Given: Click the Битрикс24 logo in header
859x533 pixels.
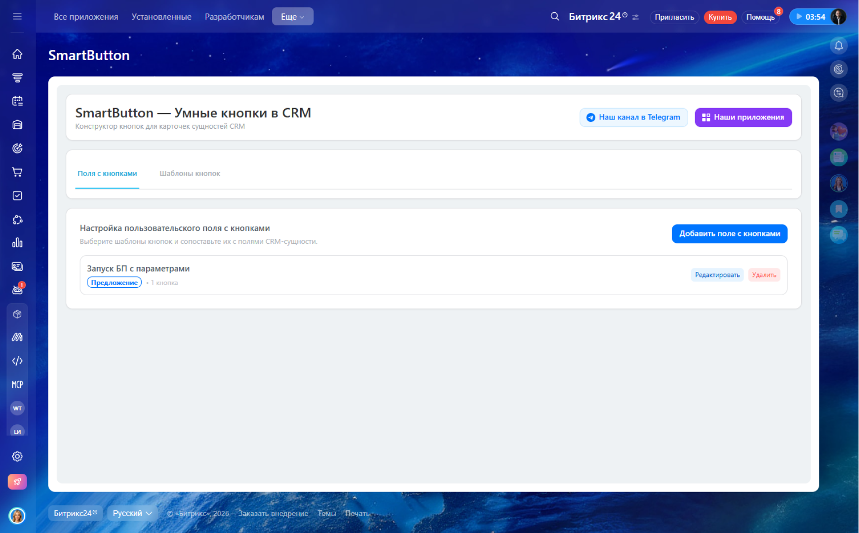Looking at the screenshot, I should [598, 17].
